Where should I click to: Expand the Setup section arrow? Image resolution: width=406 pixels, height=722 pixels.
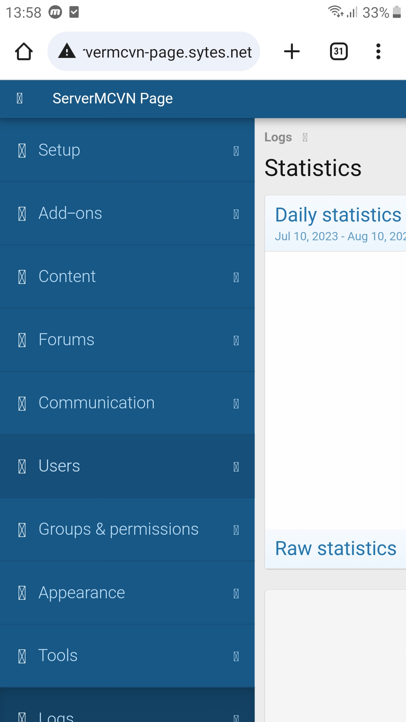pyautogui.click(x=236, y=151)
